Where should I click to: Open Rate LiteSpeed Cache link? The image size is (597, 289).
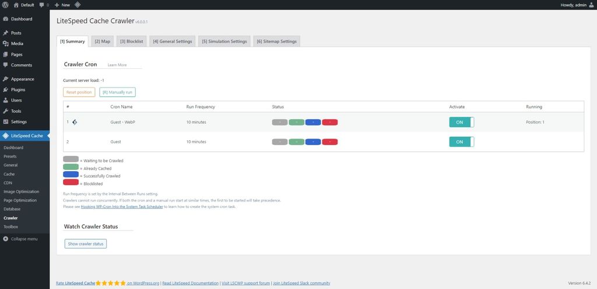click(75, 283)
